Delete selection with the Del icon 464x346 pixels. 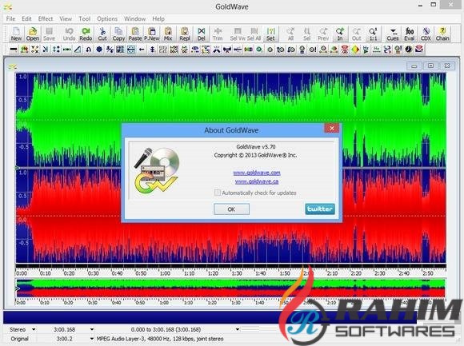(x=202, y=34)
